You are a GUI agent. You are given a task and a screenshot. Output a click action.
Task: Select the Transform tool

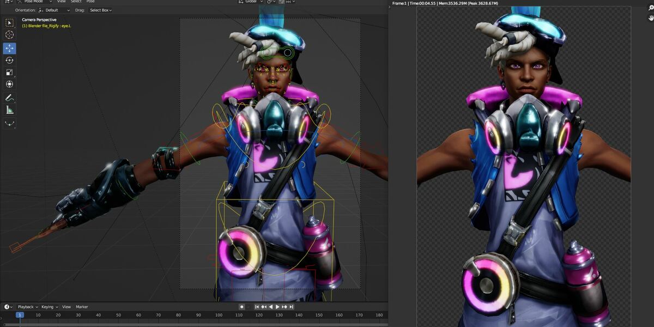[x=9, y=84]
